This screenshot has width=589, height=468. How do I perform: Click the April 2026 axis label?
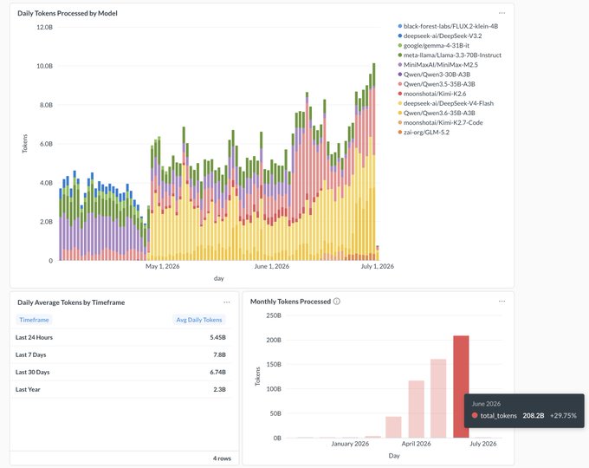417,444
